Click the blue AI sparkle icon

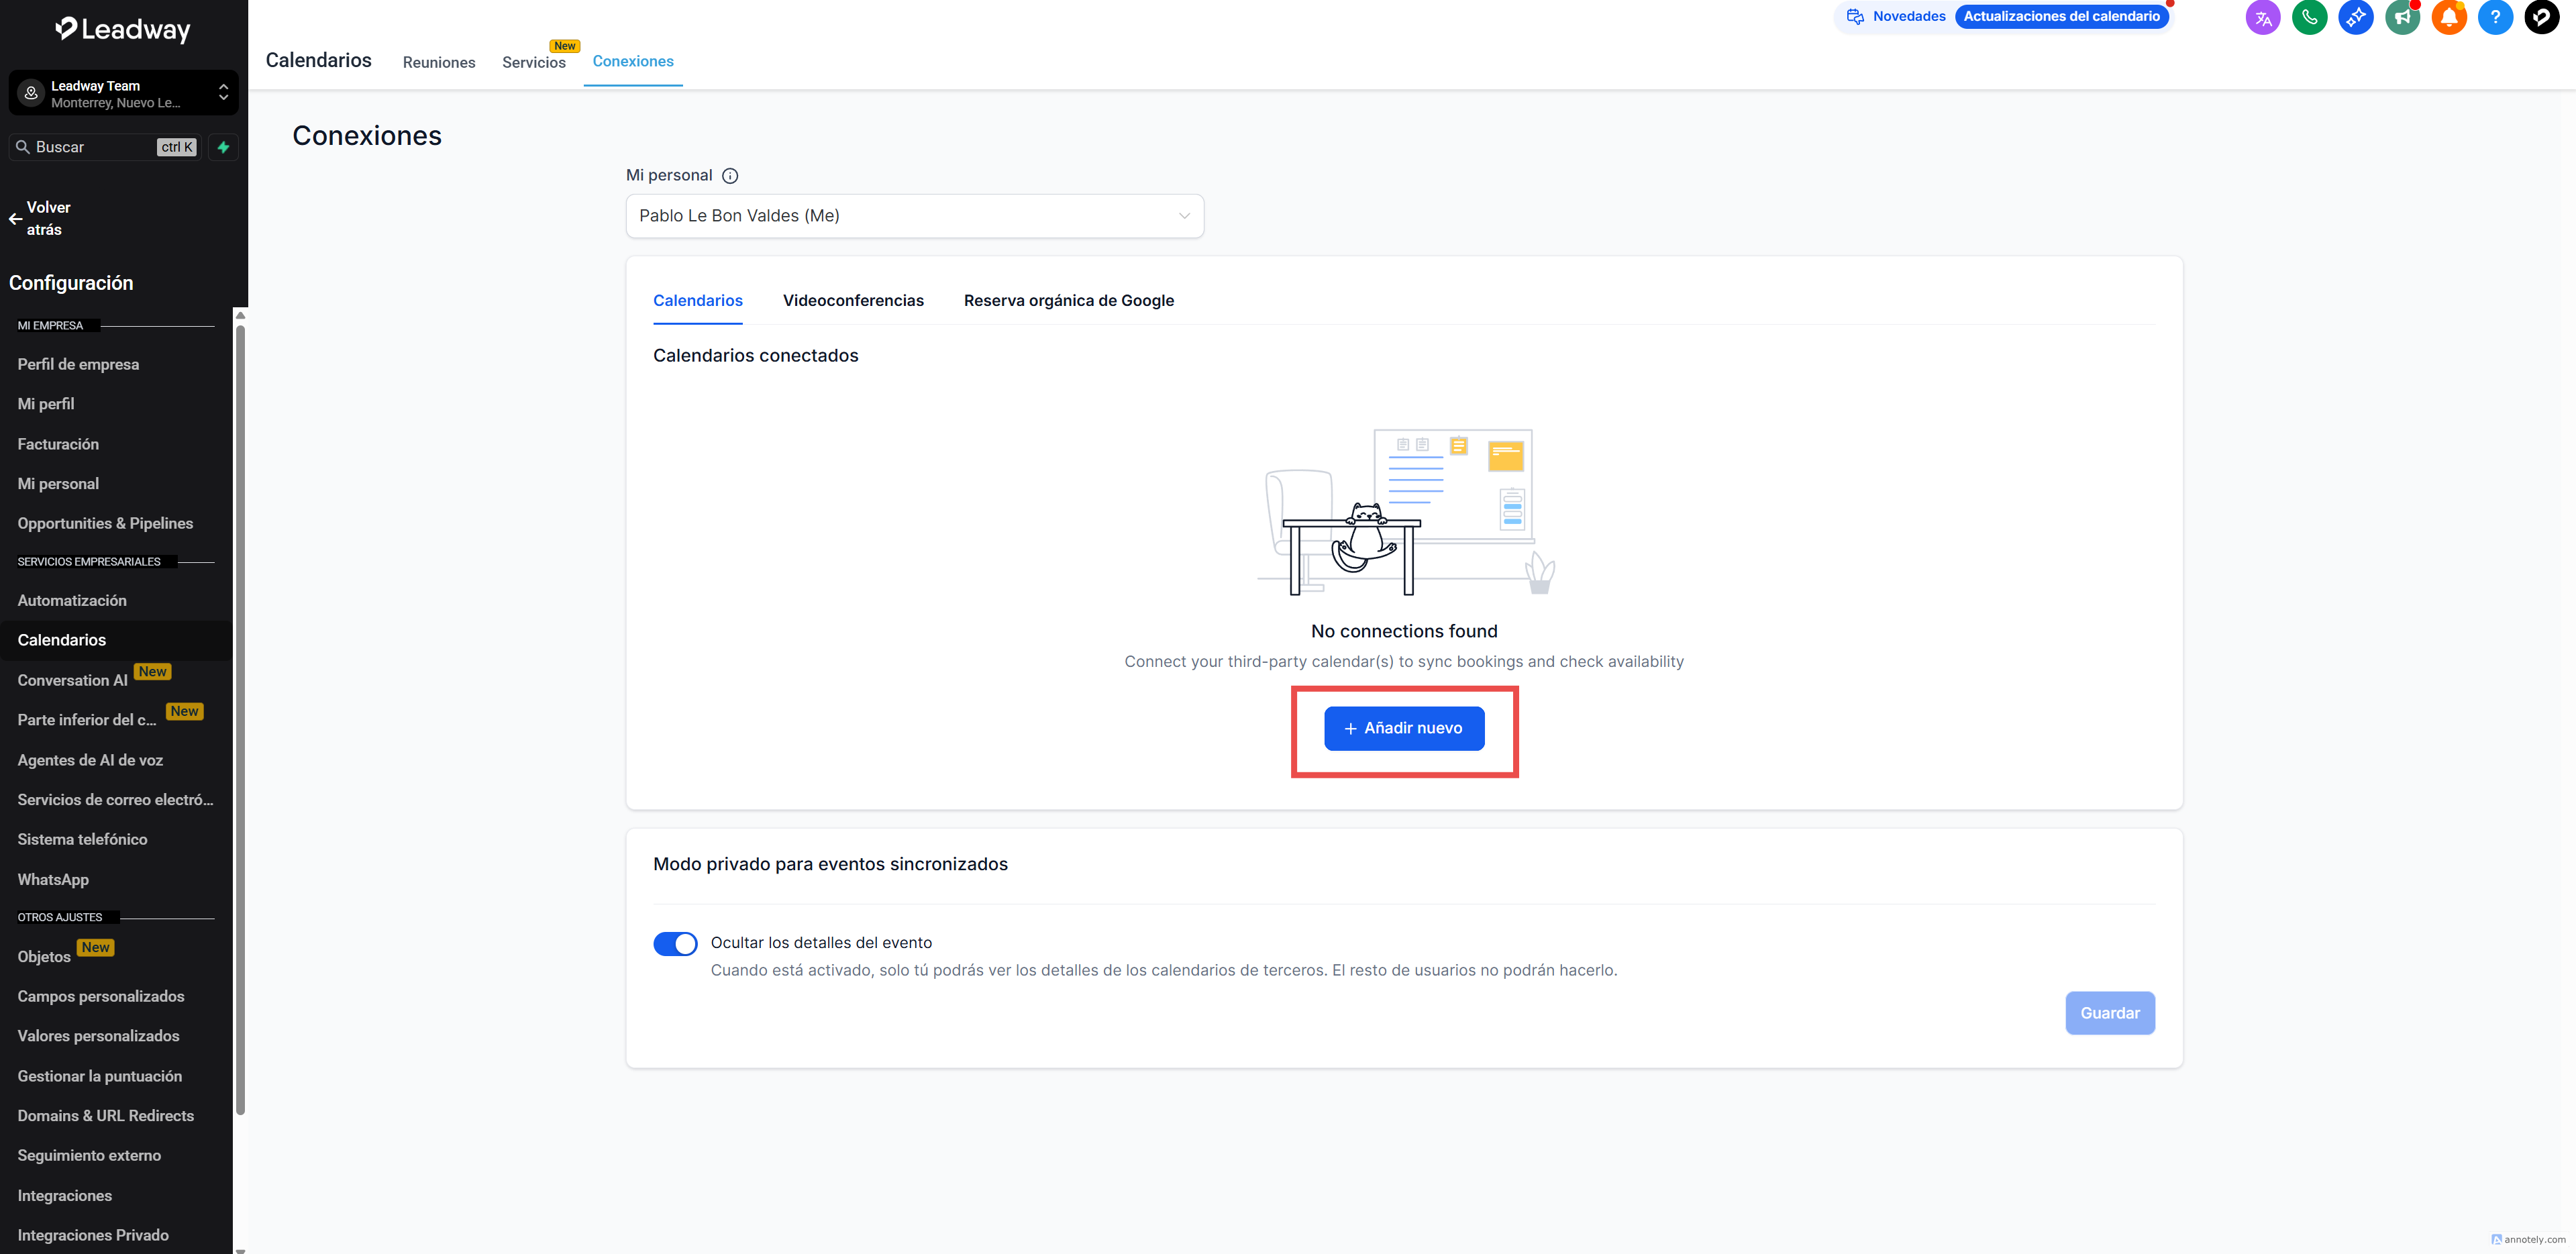pyautogui.click(x=2355, y=17)
